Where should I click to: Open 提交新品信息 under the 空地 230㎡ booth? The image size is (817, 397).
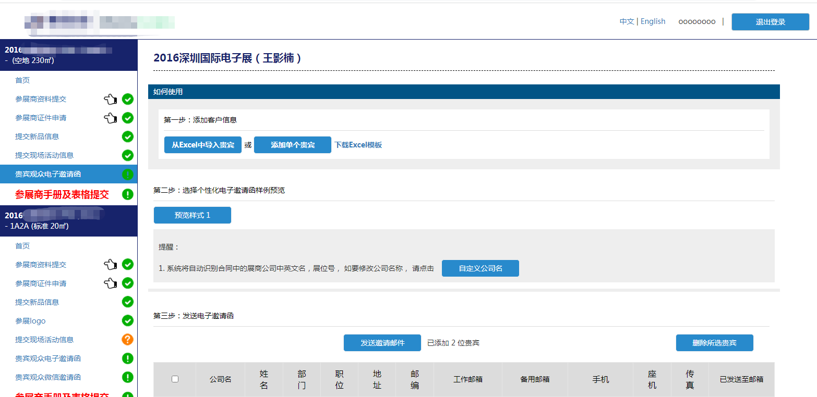point(37,137)
